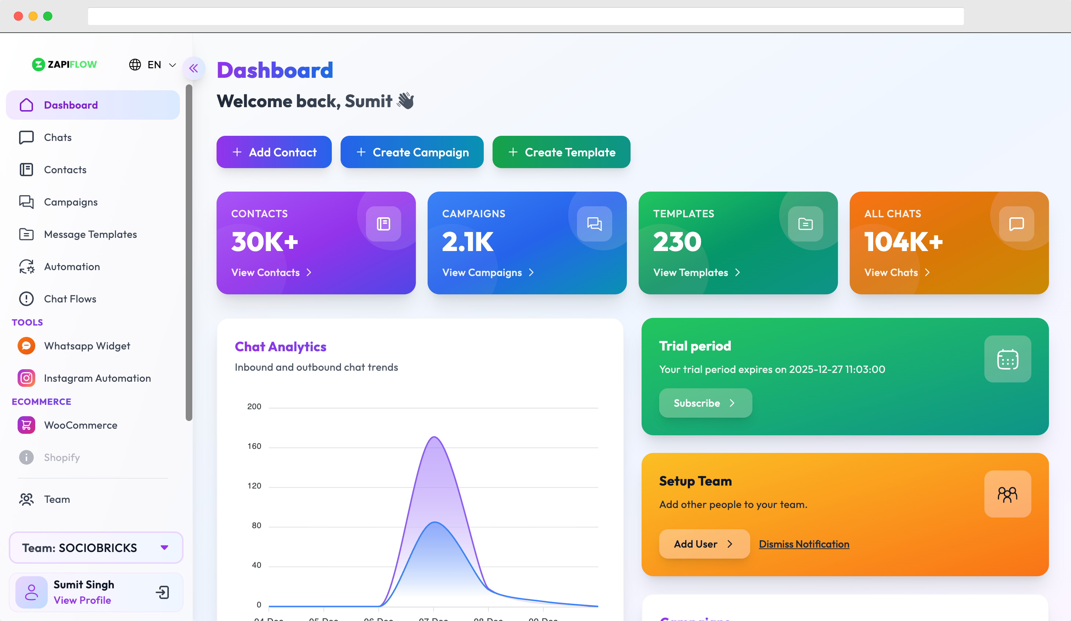Viewport: 1071px width, 621px height.
Task: Click the sidebar vertical scrollbar
Action: tap(189, 253)
